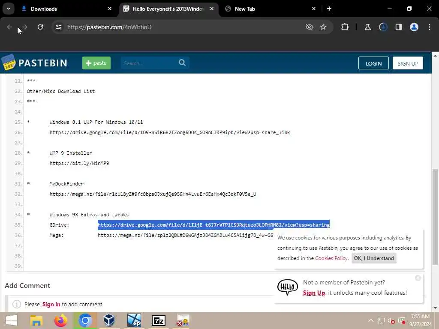Show hidden system tray icons
Image resolution: width=439 pixels, height=329 pixels.
pyautogui.click(x=371, y=320)
